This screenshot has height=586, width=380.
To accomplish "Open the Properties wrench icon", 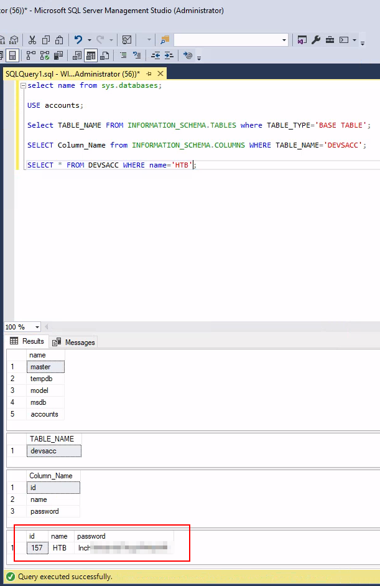I will (316, 40).
